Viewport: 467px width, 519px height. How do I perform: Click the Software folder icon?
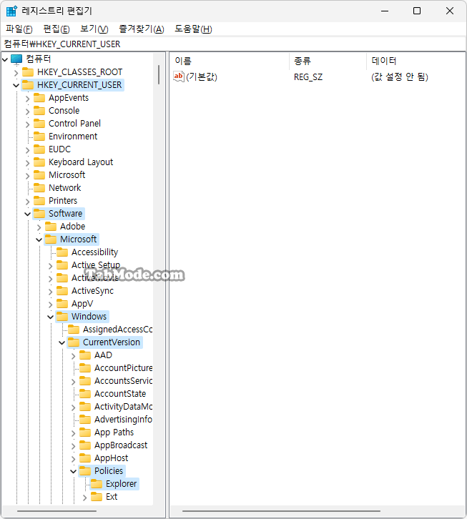(x=39, y=214)
